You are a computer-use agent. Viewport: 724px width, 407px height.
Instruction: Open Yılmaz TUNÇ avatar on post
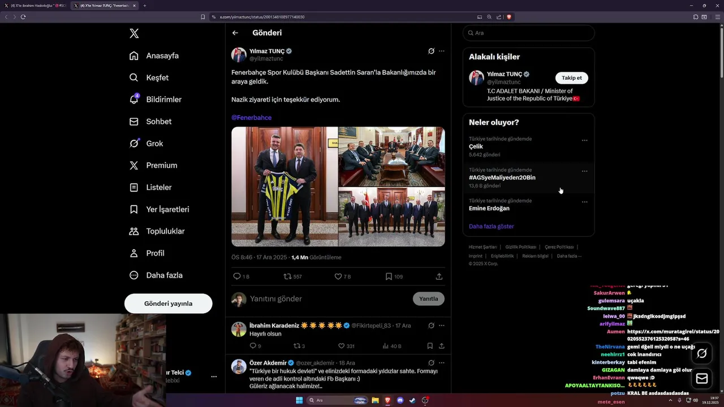pyautogui.click(x=239, y=55)
